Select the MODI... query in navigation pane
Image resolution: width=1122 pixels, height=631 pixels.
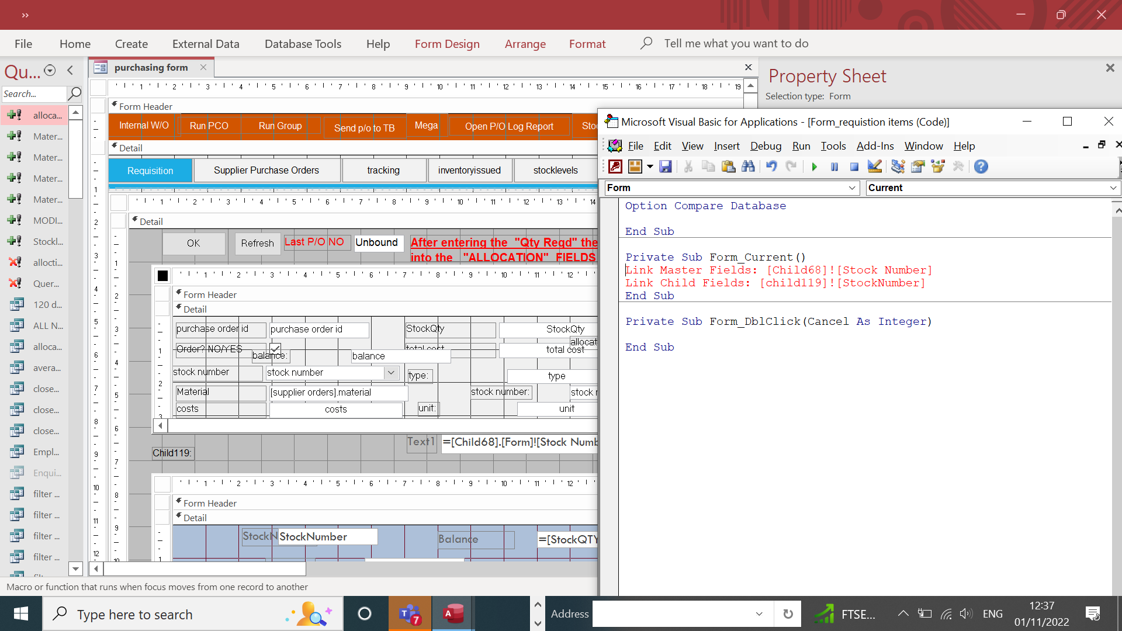click(x=35, y=220)
